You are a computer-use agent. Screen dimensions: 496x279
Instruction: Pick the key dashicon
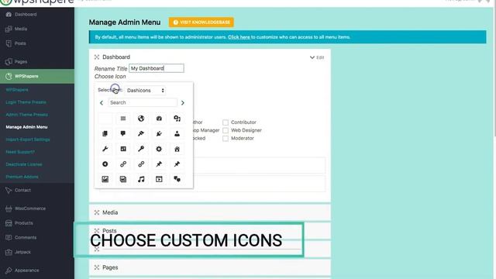coord(141,149)
